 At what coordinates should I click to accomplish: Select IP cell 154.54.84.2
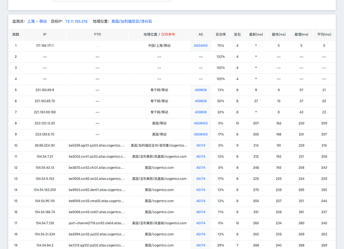point(45,246)
